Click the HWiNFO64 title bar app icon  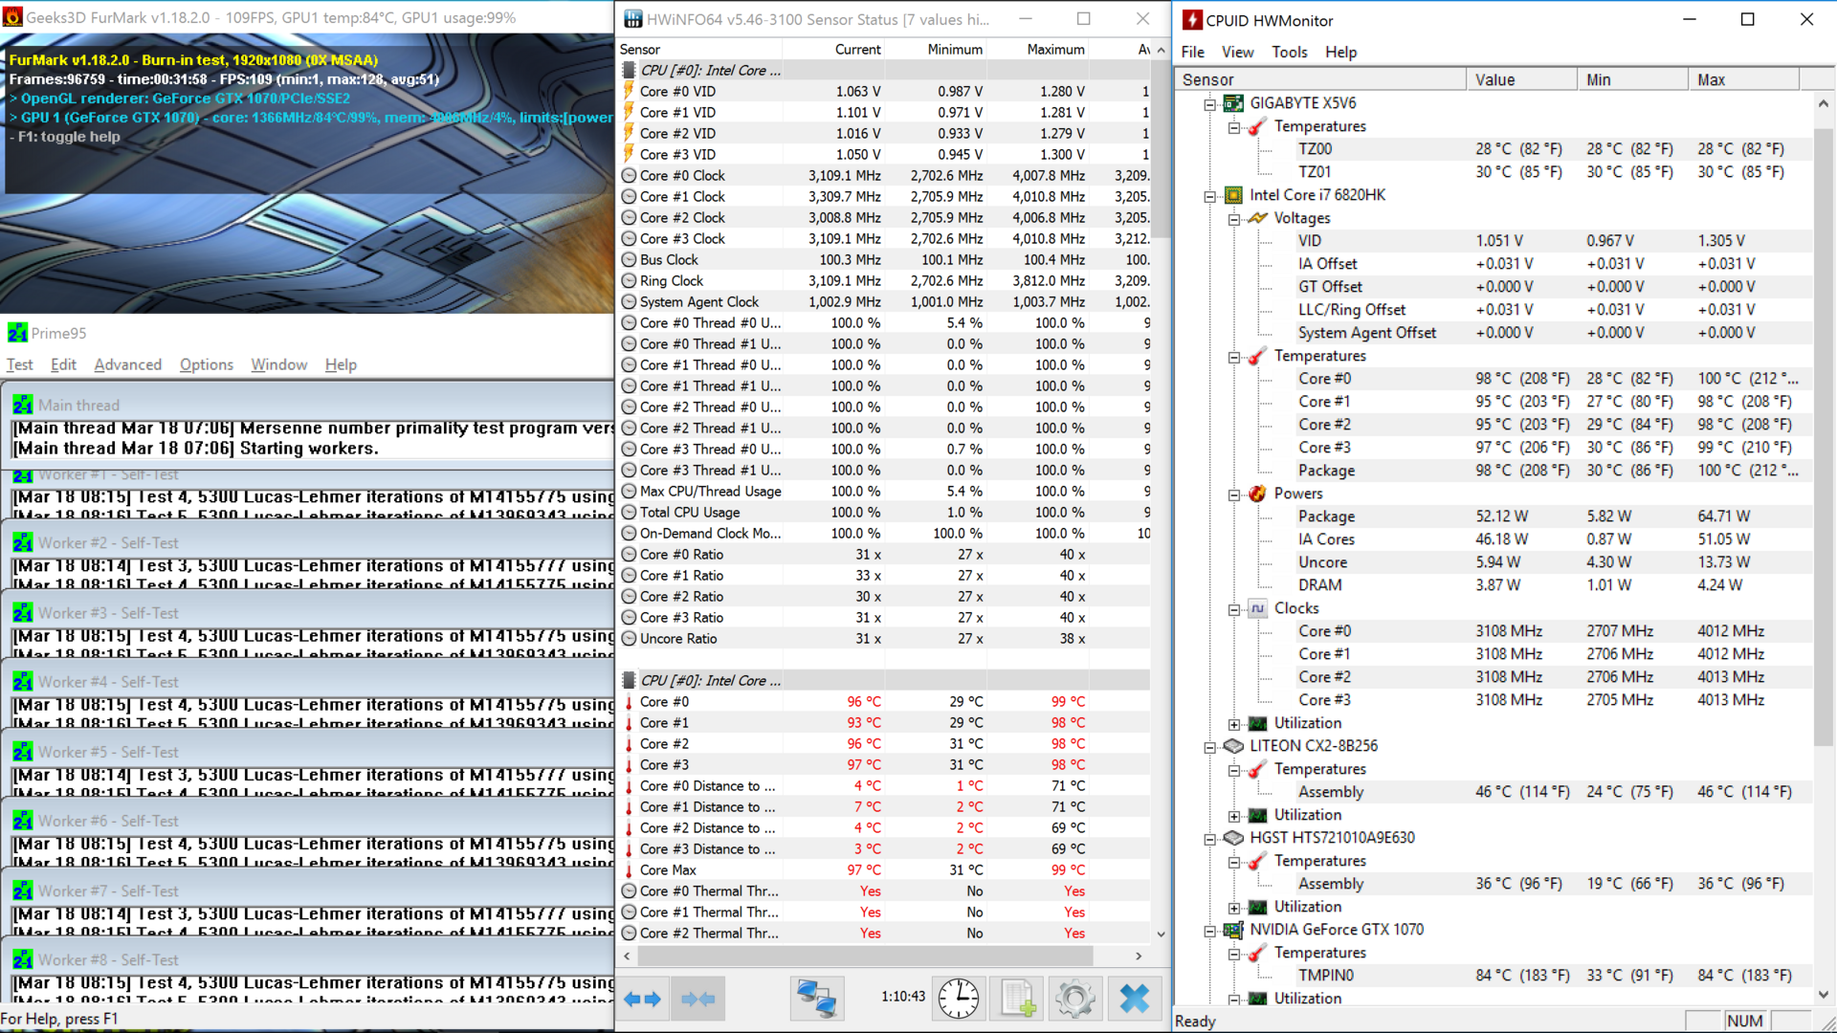[633, 18]
